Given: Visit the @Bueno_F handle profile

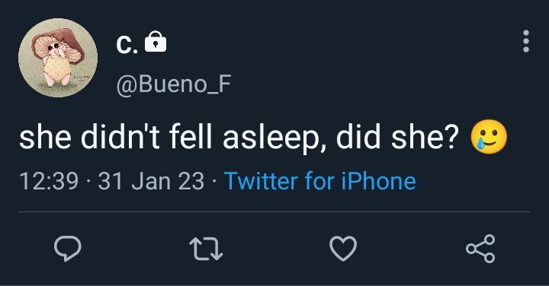Looking at the screenshot, I should tap(174, 84).
